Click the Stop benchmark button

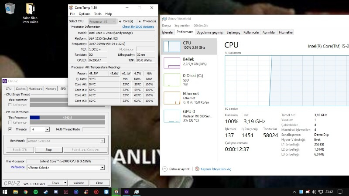click(x=48, y=150)
